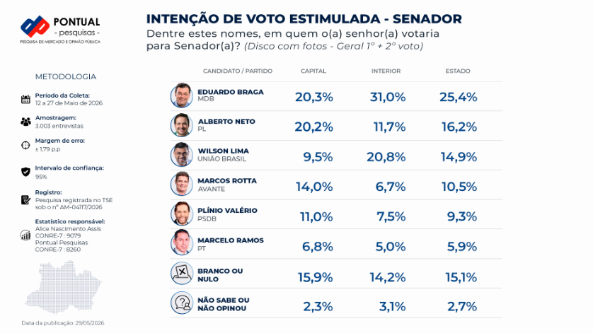This screenshot has height=333, width=593.
Task: Click the Pontual Pesquisas logo
Action: [x=60, y=30]
